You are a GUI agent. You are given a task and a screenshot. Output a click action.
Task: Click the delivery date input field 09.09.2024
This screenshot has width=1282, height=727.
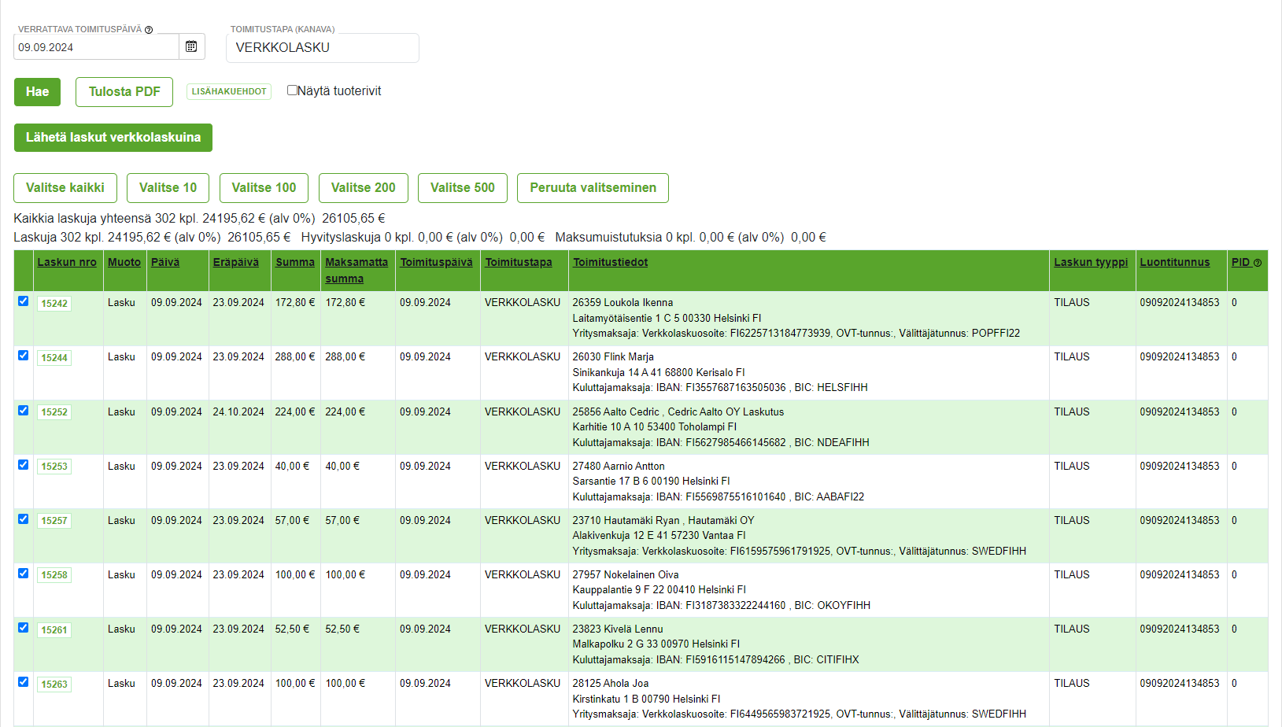point(96,47)
